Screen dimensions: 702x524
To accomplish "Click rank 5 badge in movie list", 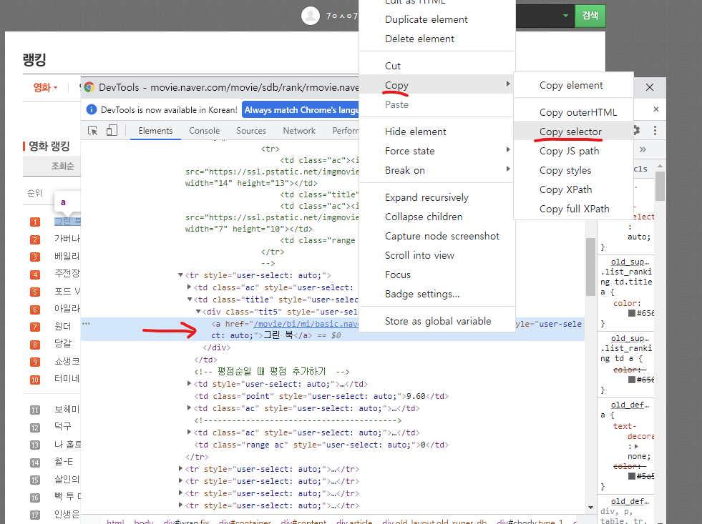I will point(35,292).
